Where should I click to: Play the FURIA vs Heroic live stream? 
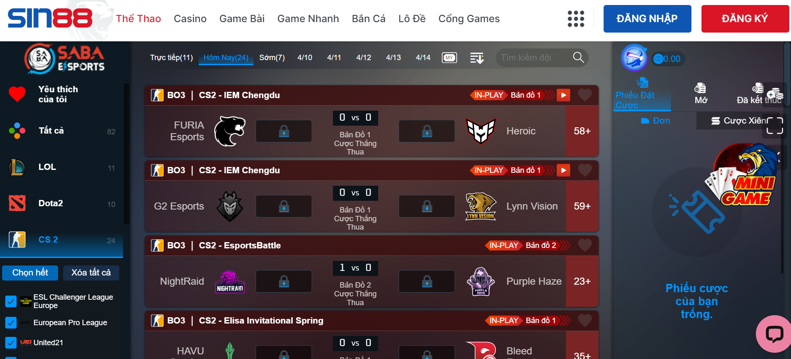point(563,95)
